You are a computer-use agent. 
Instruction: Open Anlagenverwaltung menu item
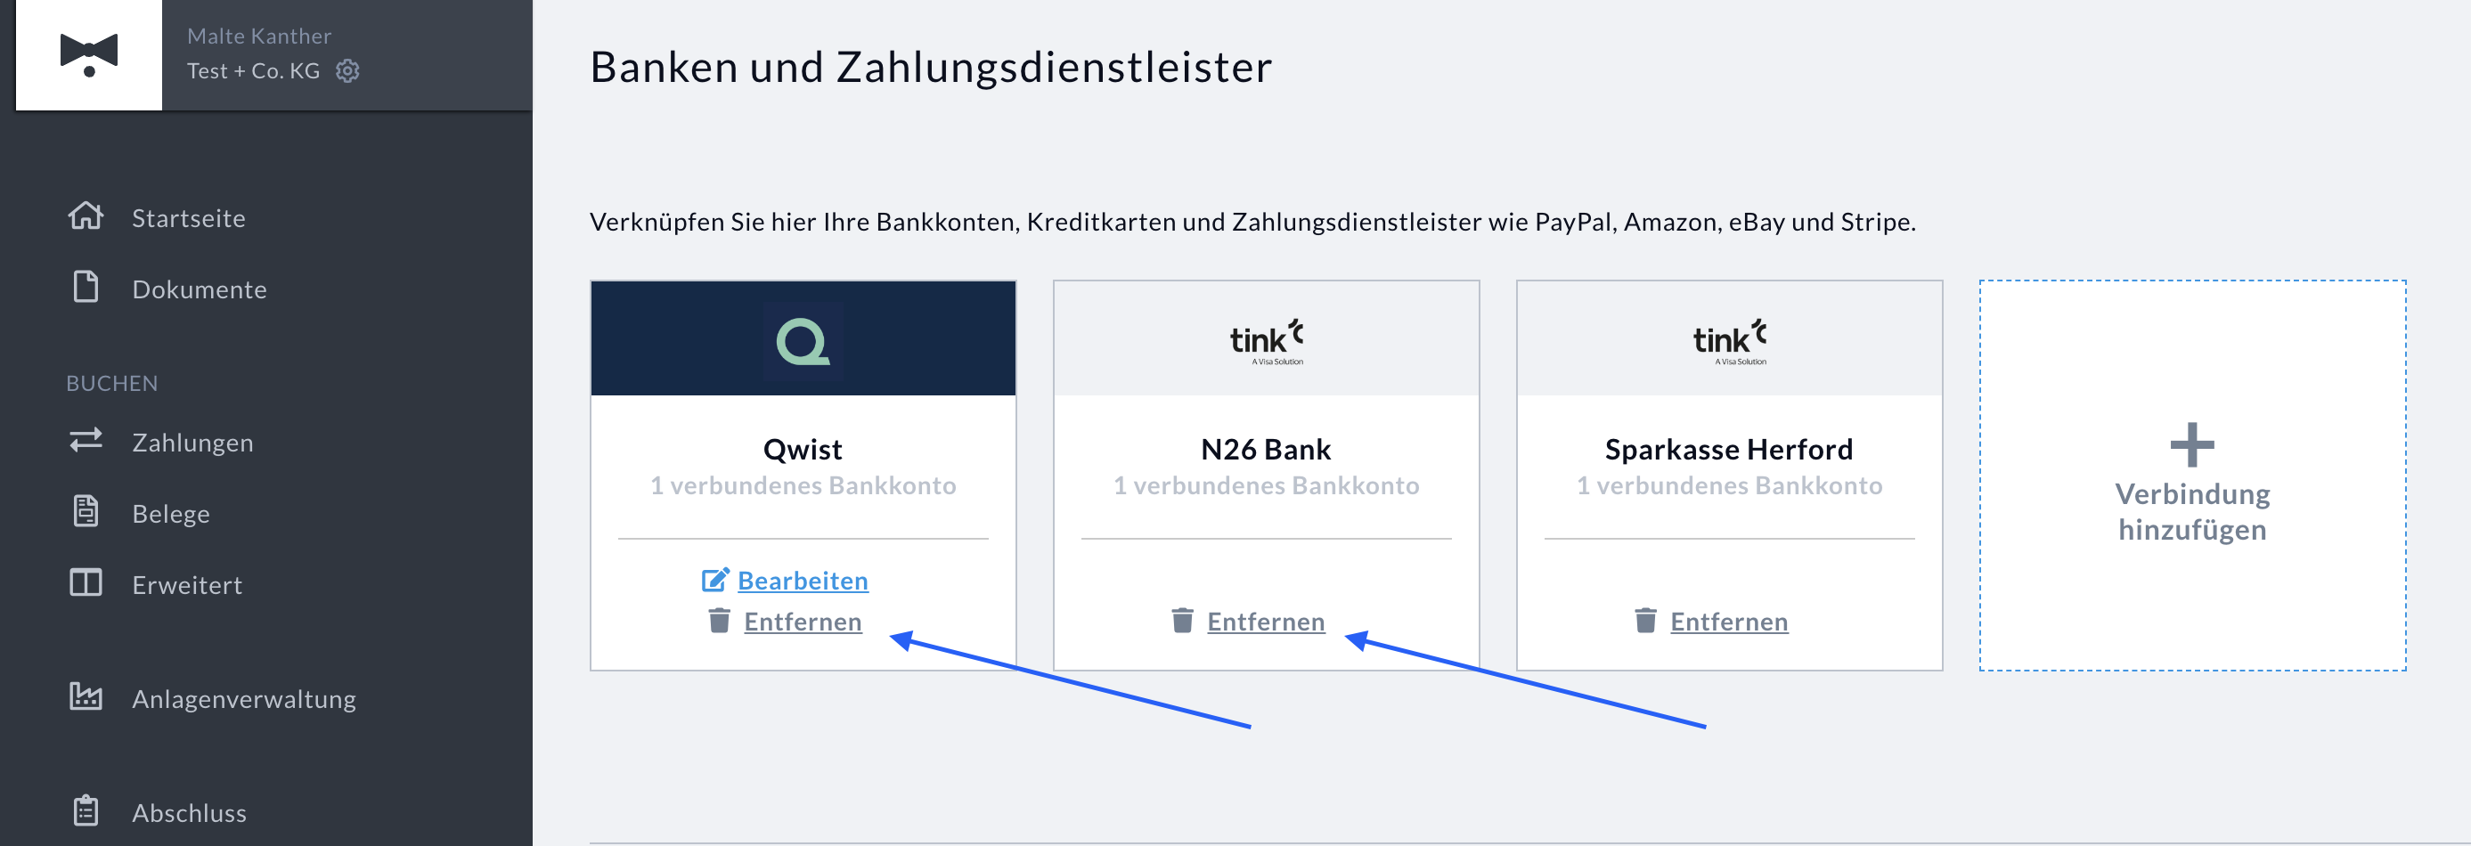coord(244,698)
